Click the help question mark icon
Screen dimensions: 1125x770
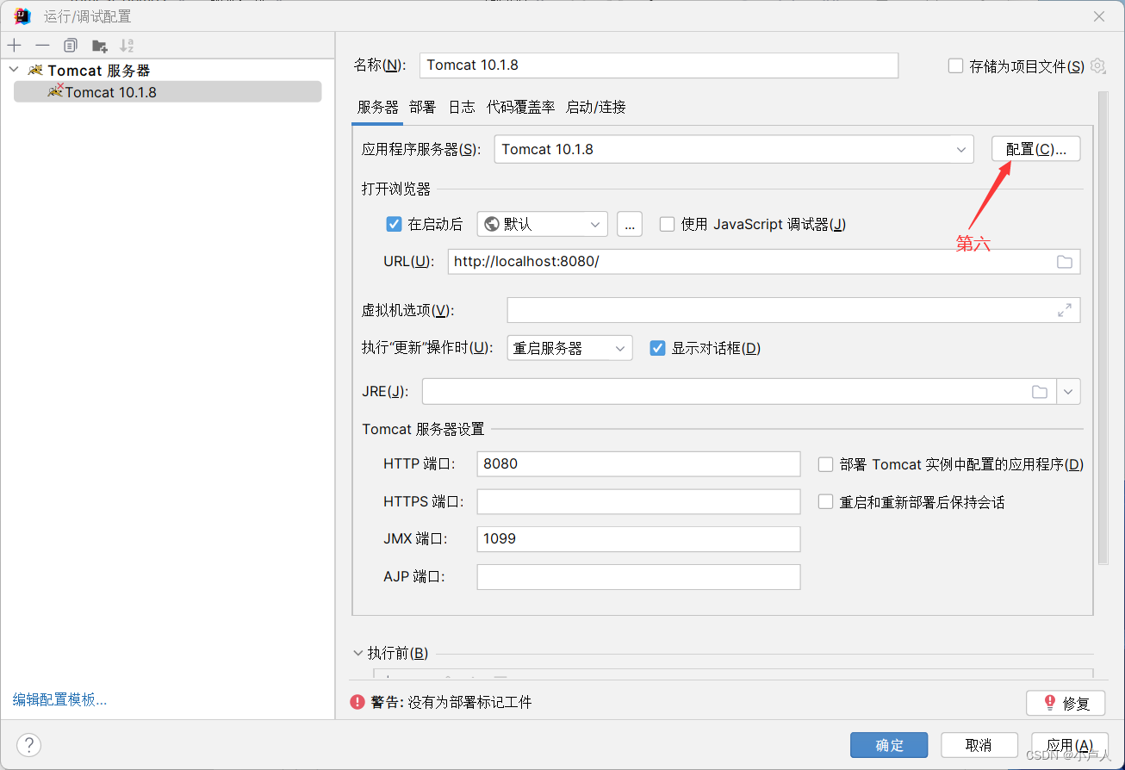click(x=28, y=744)
